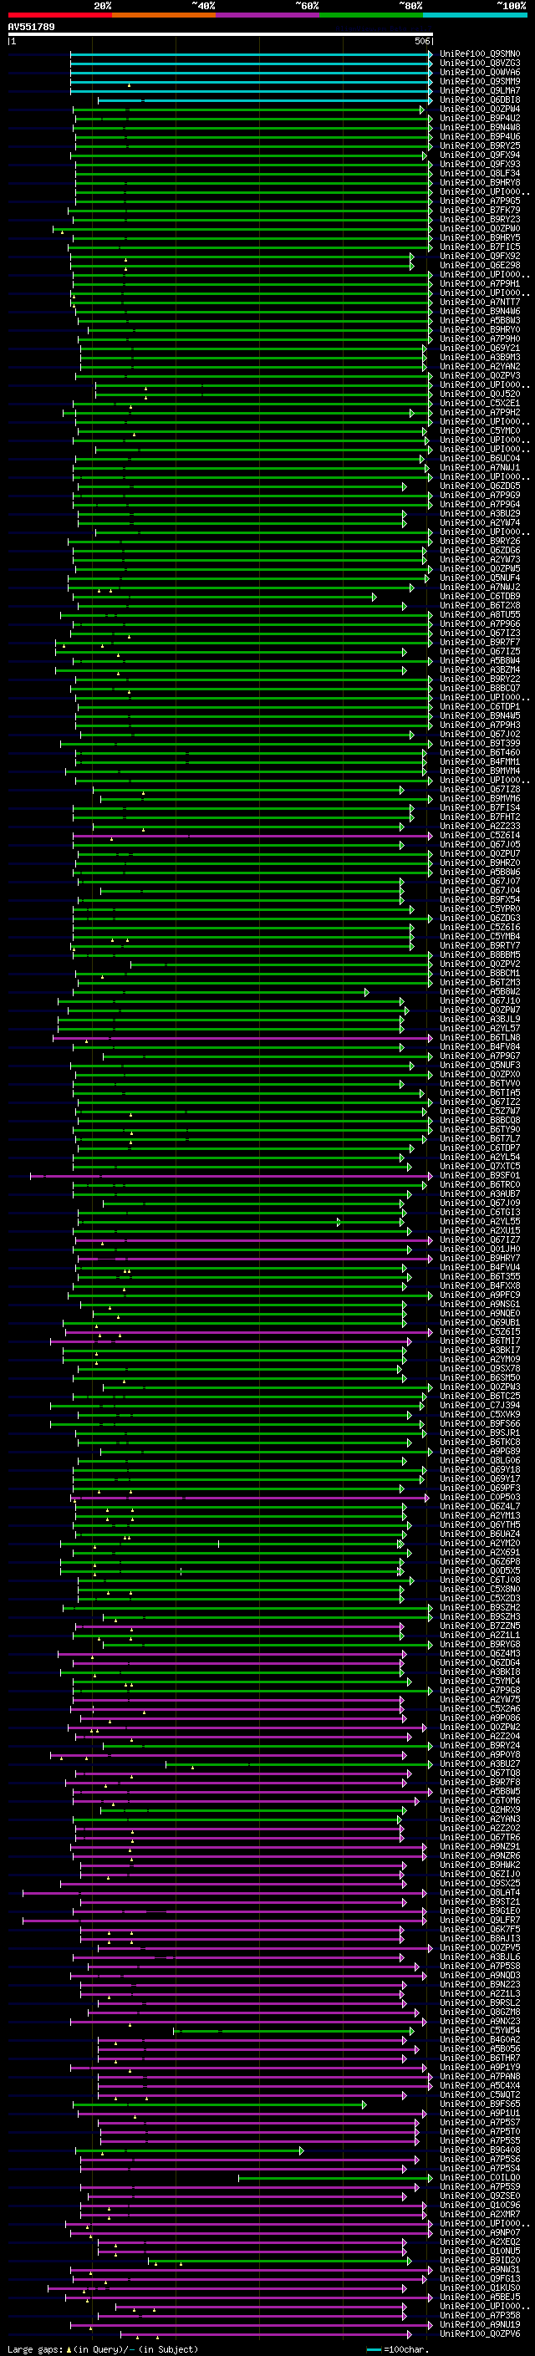Image resolution: width=535 pixels, height=2356 pixels.
Task: Select hit label UniRef100_Q8LF34
Action: tap(479, 173)
